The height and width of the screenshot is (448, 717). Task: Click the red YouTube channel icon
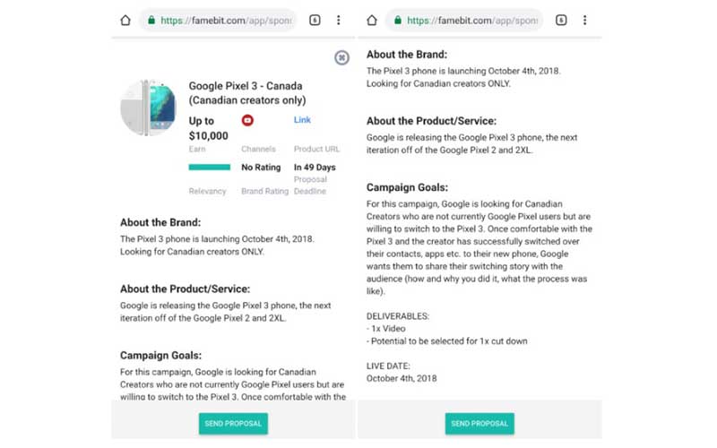[x=247, y=120]
